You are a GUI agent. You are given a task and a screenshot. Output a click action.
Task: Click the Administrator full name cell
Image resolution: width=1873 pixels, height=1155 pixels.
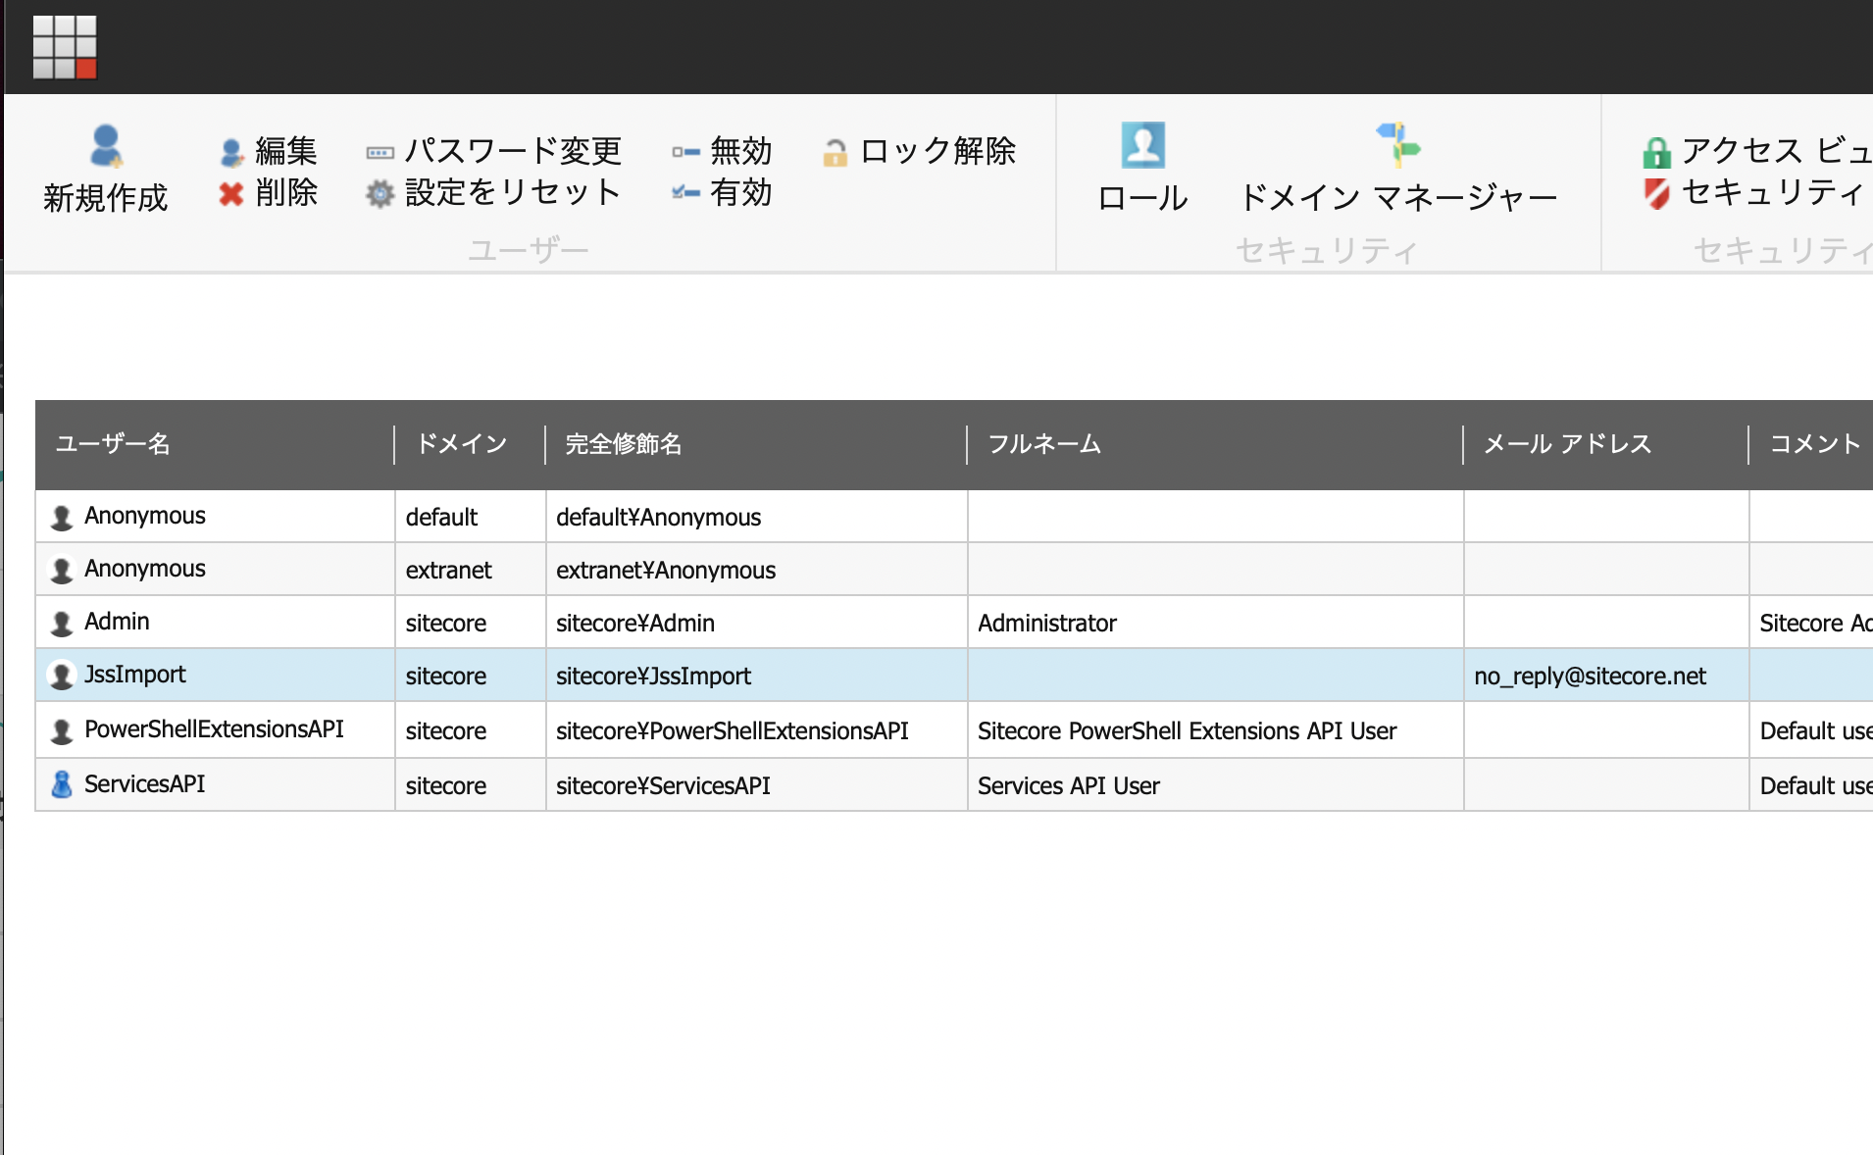tap(1215, 623)
